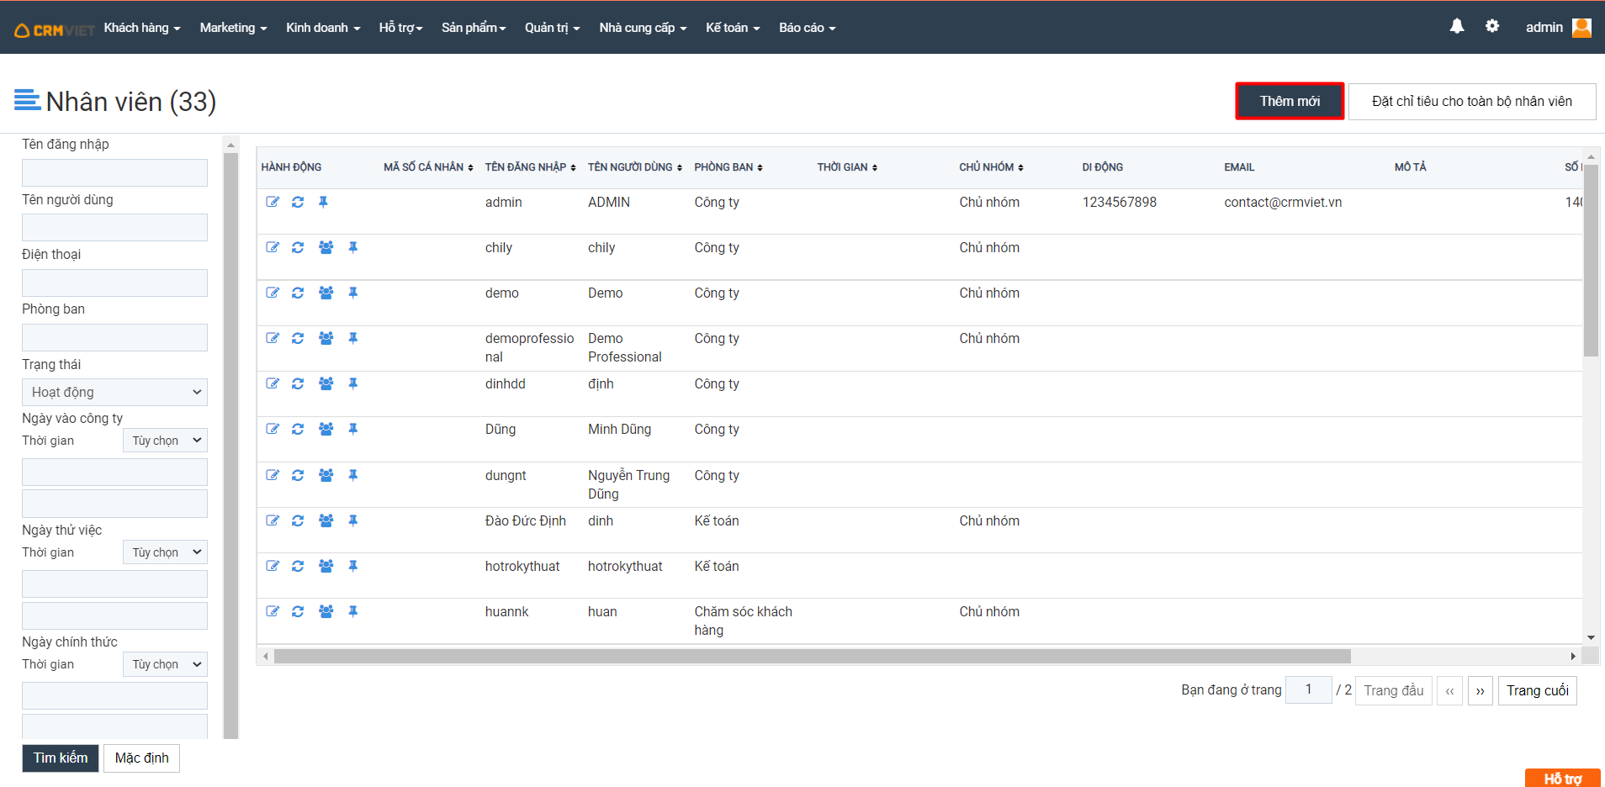Screen dimensions: 1605x787
Task: Open the Khách hàng menu
Action: [x=141, y=28]
